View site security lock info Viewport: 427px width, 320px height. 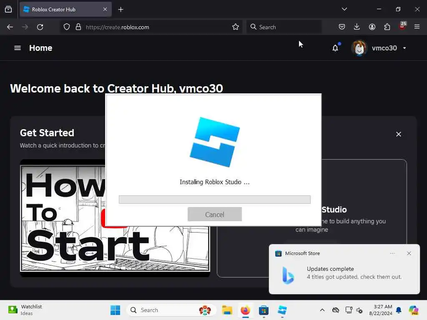pyautogui.click(x=78, y=27)
